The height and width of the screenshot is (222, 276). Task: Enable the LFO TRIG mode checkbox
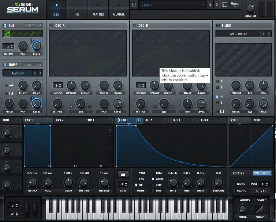pos(136,173)
